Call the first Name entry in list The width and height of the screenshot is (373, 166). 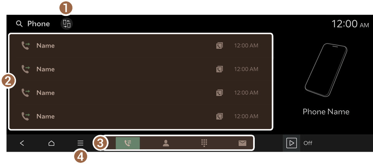click(141, 46)
